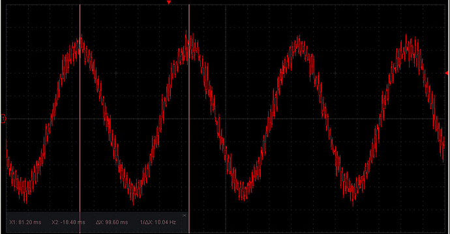Click the 1/ΔX: 10.04 Hz readout
This screenshot has width=450, height=234.
pos(158,222)
